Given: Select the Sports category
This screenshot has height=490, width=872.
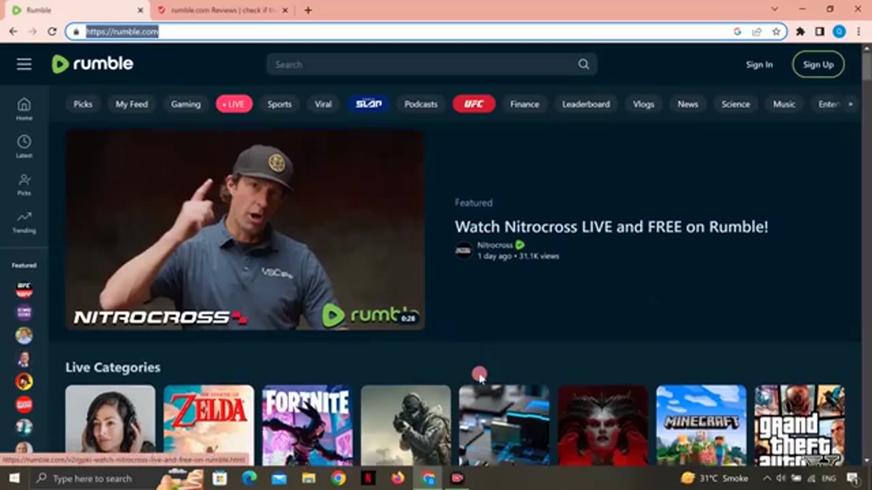Looking at the screenshot, I should pos(279,104).
